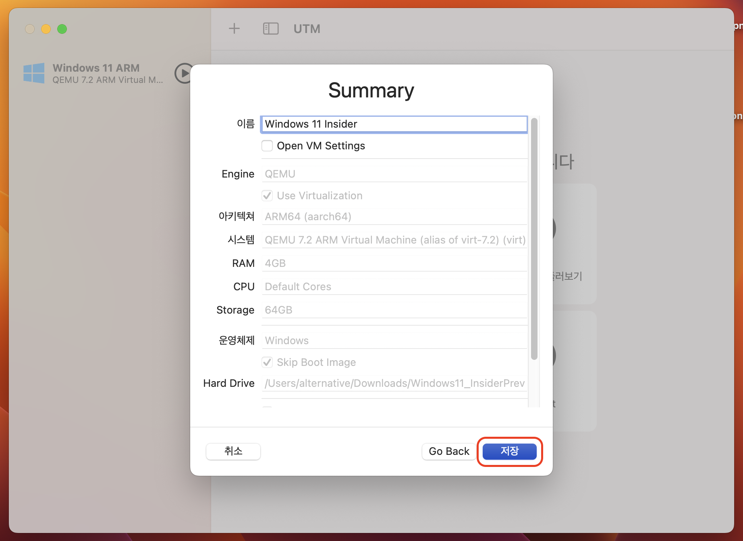This screenshot has height=541, width=743.
Task: Click the Go Back button
Action: tap(449, 451)
